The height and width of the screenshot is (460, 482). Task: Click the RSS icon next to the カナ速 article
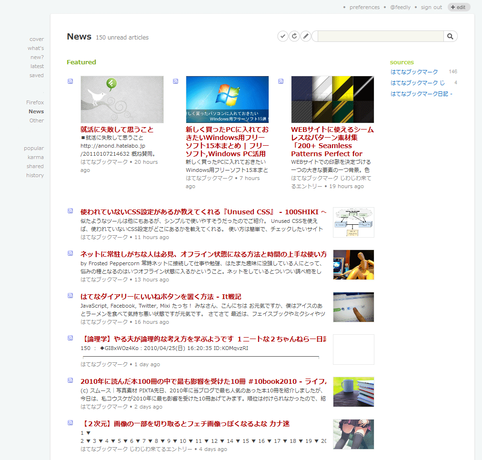(x=70, y=423)
